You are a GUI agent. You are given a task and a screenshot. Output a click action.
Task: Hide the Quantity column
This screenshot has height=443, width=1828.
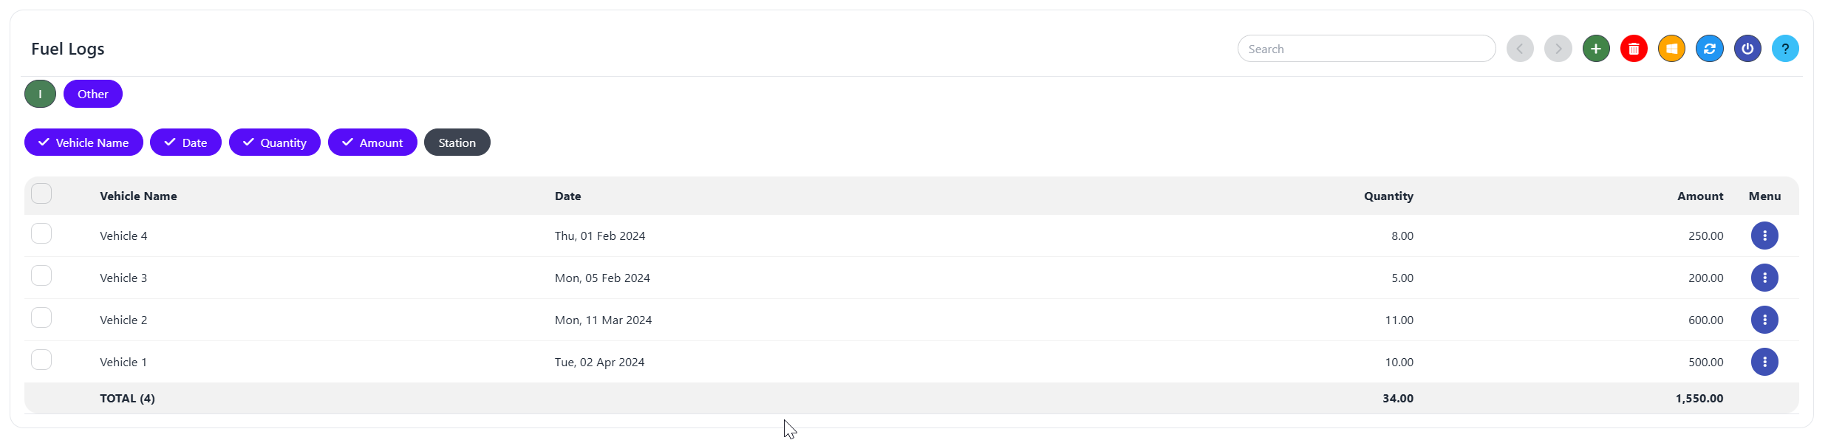[274, 142]
